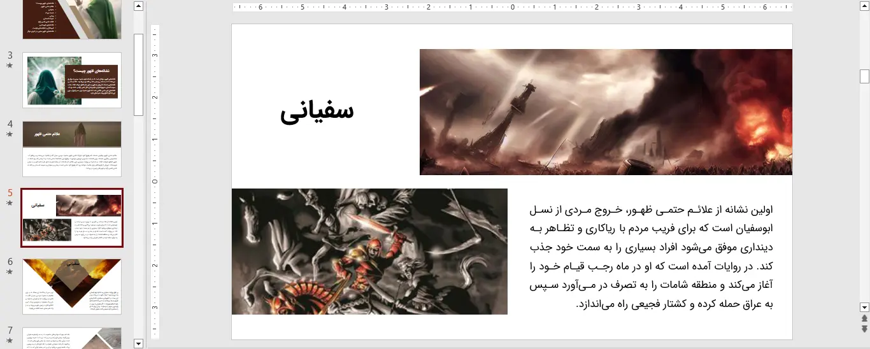This screenshot has height=349, width=870.
Task: Go to previous slide using double-up arrow
Action: click(864, 318)
